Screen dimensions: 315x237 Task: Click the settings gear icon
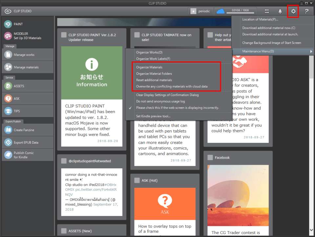click(293, 11)
